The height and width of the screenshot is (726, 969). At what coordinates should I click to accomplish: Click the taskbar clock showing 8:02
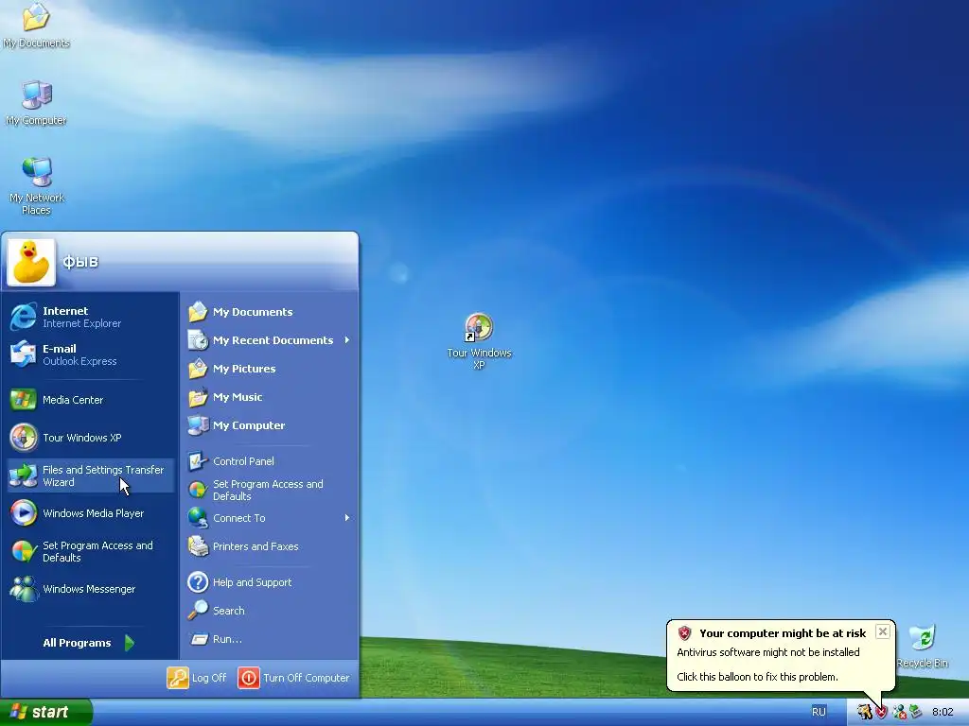tap(943, 712)
